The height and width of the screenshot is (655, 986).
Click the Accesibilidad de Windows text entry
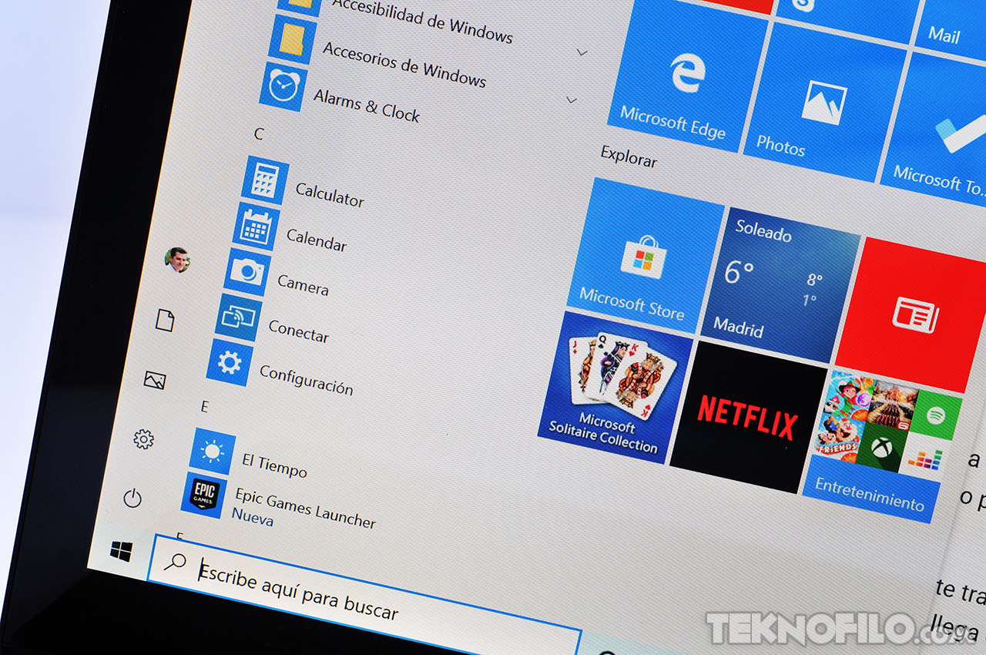(x=422, y=21)
